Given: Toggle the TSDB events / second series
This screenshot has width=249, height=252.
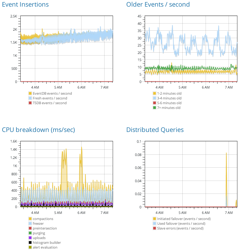Looking at the screenshot, I should click(x=49, y=103).
